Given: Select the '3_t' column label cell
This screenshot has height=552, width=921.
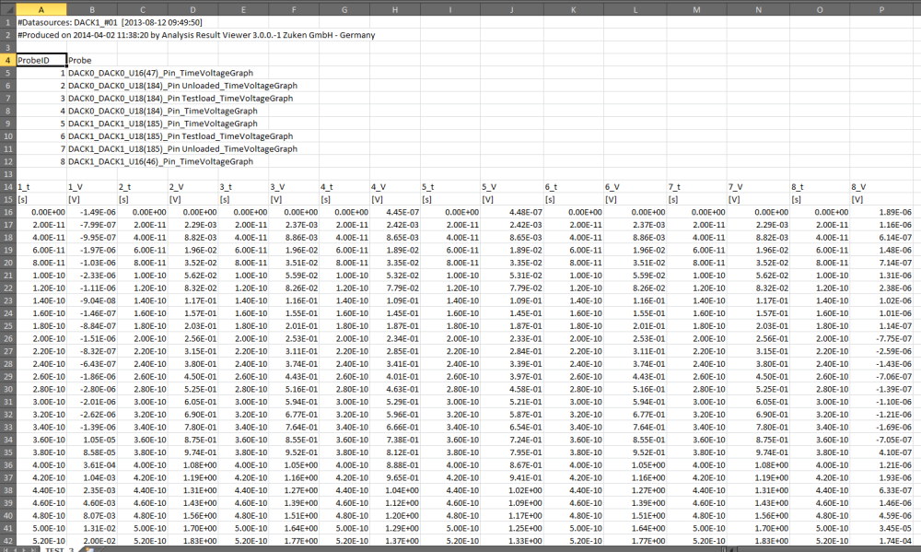Looking at the screenshot, I should [x=243, y=187].
